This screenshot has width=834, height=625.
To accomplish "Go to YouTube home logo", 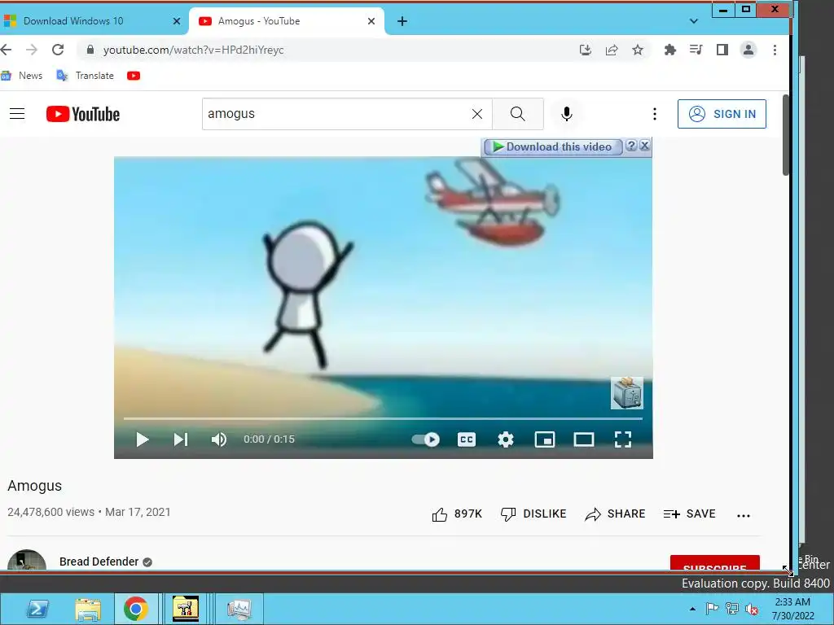I will pos(83,114).
